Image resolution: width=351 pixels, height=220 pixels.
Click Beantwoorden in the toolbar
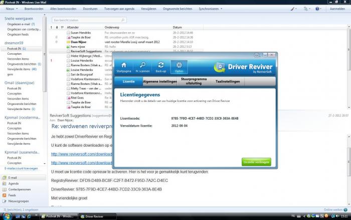coord(34,9)
